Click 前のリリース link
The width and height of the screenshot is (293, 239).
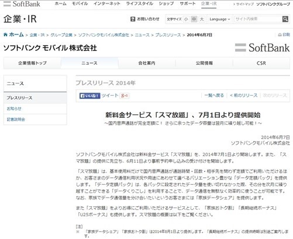pos(244,96)
